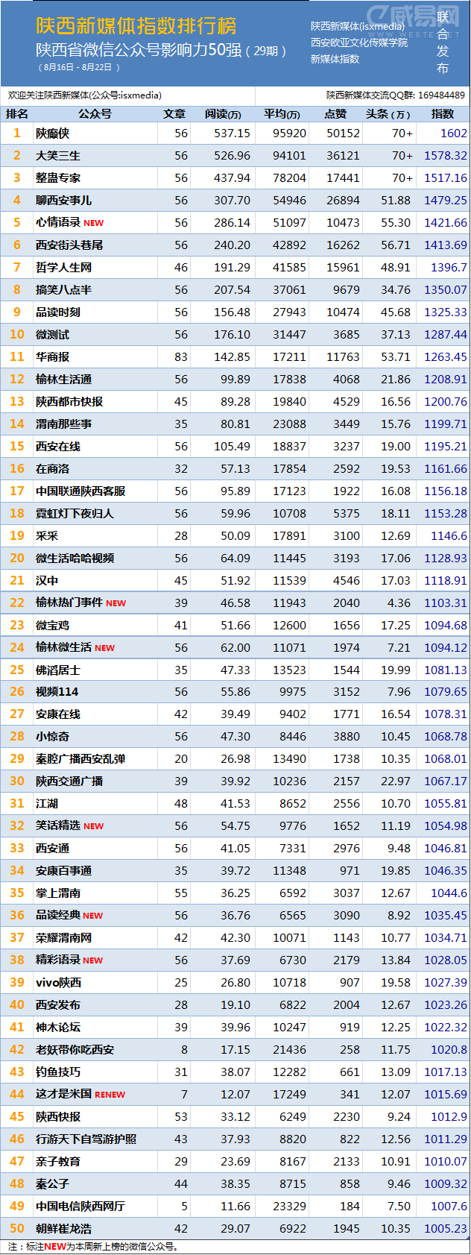Click the NEW badge beside 心情语录
This screenshot has height=1255, width=471.
point(93,223)
